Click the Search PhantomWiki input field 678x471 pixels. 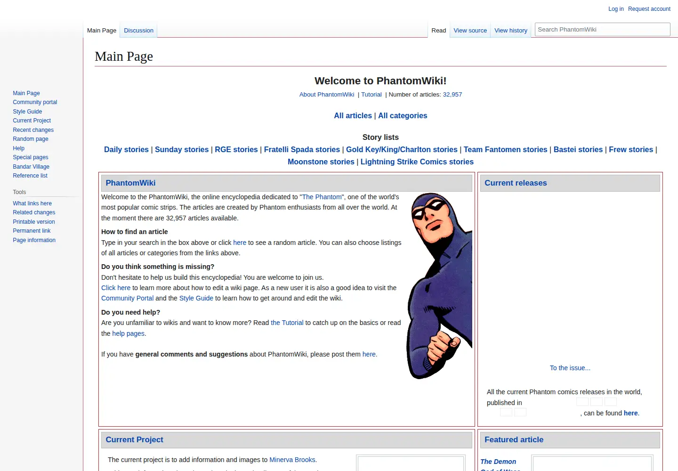(x=602, y=29)
